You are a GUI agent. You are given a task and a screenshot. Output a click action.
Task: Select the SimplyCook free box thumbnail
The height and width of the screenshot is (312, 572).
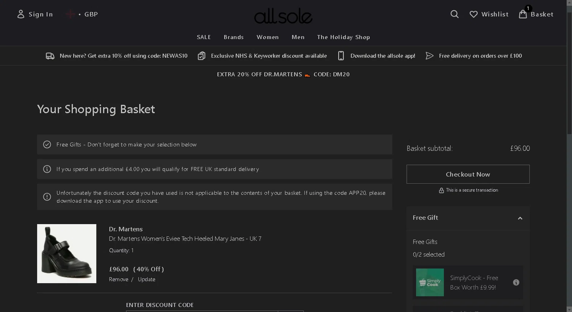(x=430, y=282)
